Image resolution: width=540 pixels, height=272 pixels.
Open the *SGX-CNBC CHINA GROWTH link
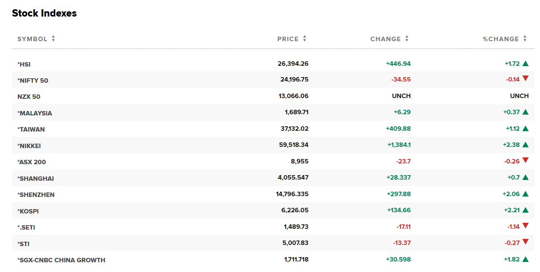tap(61, 260)
